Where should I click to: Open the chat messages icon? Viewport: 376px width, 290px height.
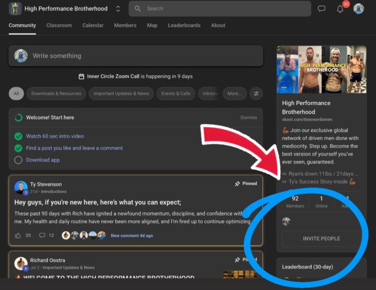pyautogui.click(x=321, y=9)
